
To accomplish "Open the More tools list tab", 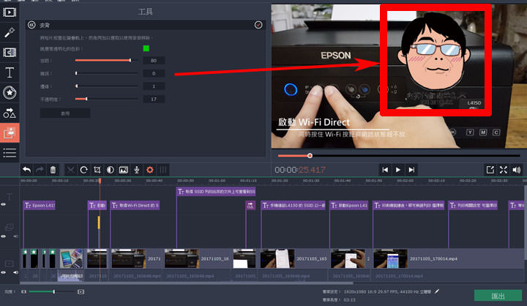I will point(10,153).
